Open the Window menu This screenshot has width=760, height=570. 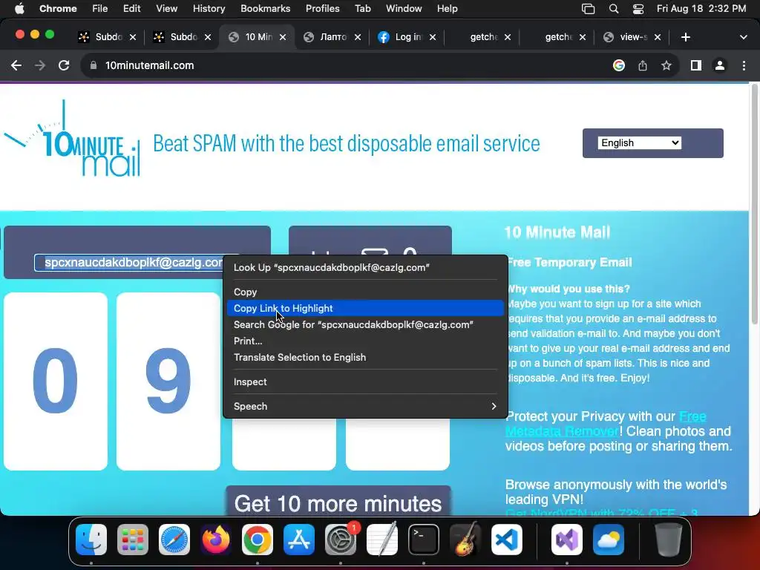tap(404, 9)
